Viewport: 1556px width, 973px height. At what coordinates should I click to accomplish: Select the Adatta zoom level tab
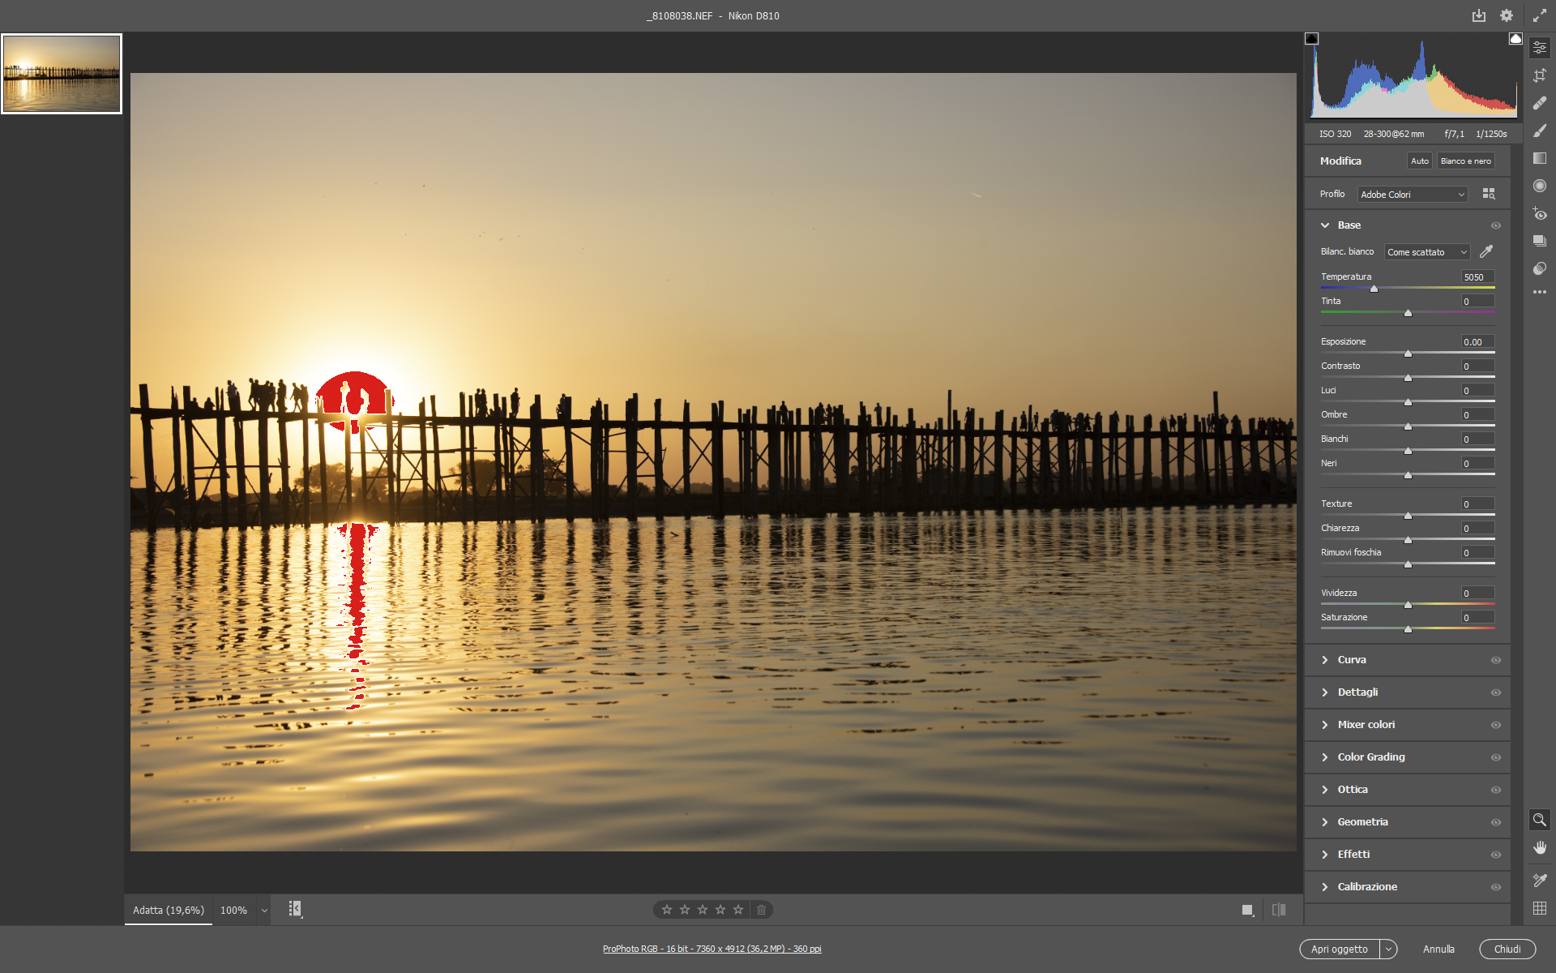click(169, 910)
